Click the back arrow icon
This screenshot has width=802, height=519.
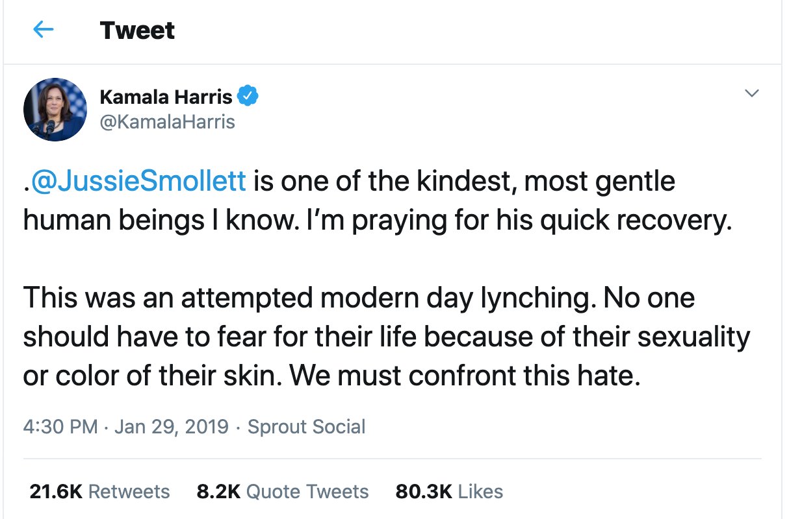click(43, 30)
